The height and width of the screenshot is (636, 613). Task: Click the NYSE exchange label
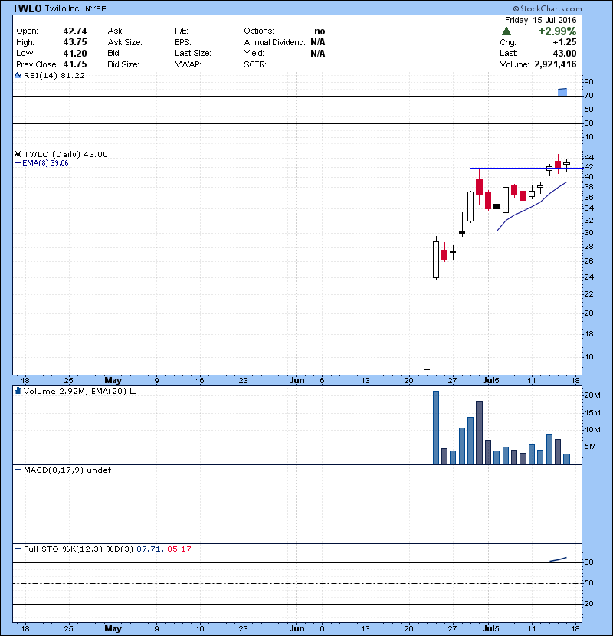point(96,9)
